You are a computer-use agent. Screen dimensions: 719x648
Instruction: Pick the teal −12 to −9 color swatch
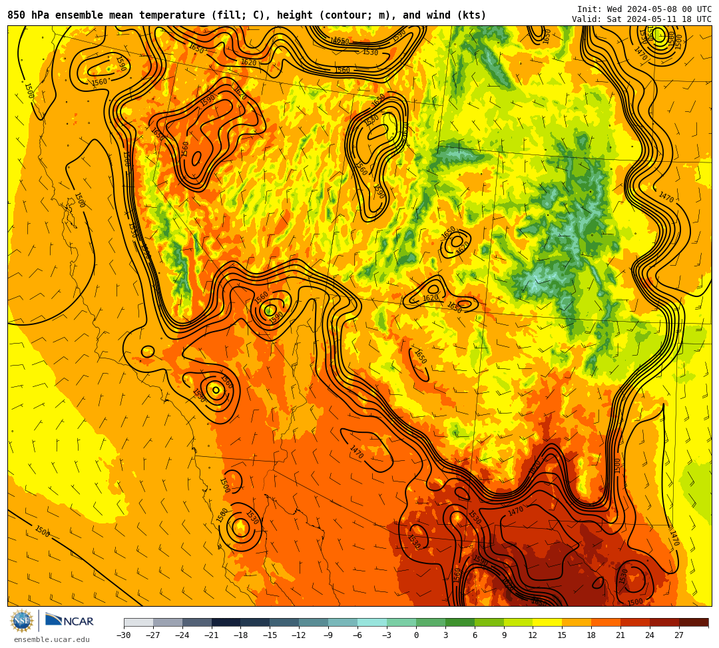pos(314,622)
